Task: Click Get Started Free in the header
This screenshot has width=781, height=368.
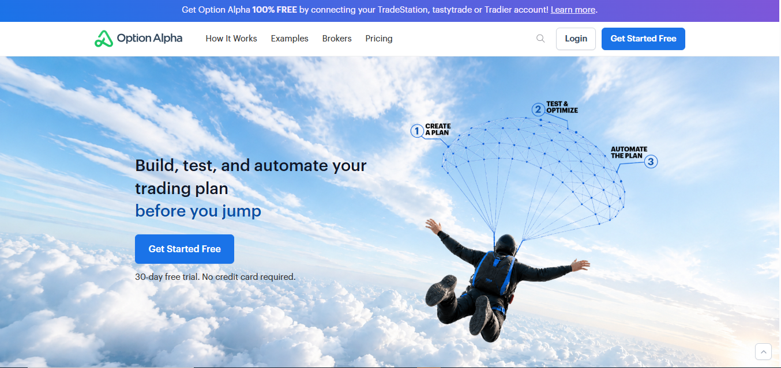Action: [643, 39]
